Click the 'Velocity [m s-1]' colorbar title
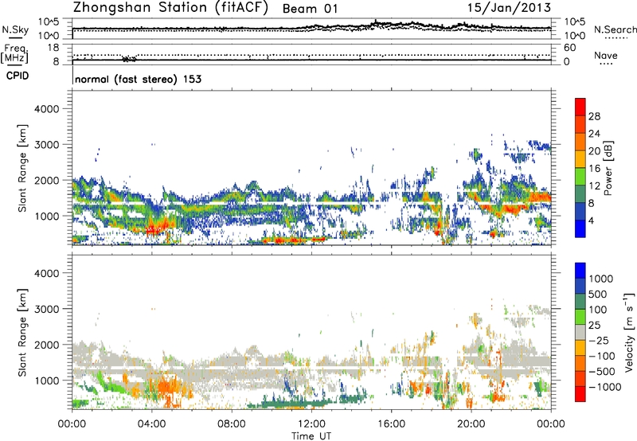This screenshot has height=441, width=637. pos(629,332)
